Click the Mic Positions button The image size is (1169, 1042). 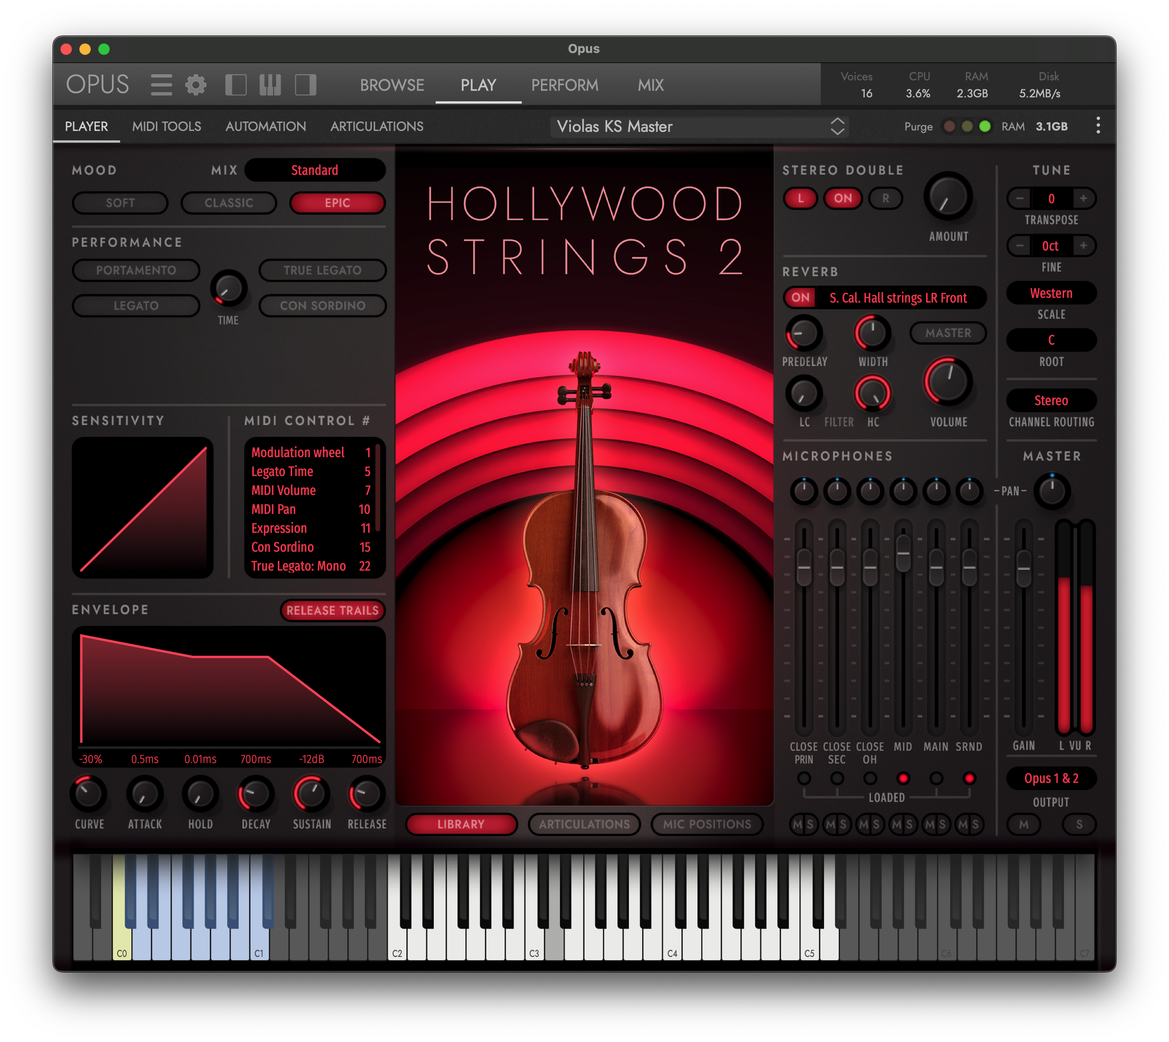coord(707,824)
